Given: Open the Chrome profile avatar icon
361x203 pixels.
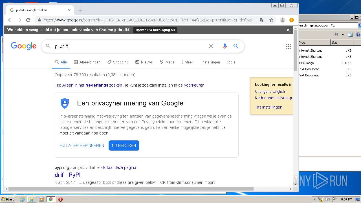Looking at the screenshot, I should pos(282,20).
